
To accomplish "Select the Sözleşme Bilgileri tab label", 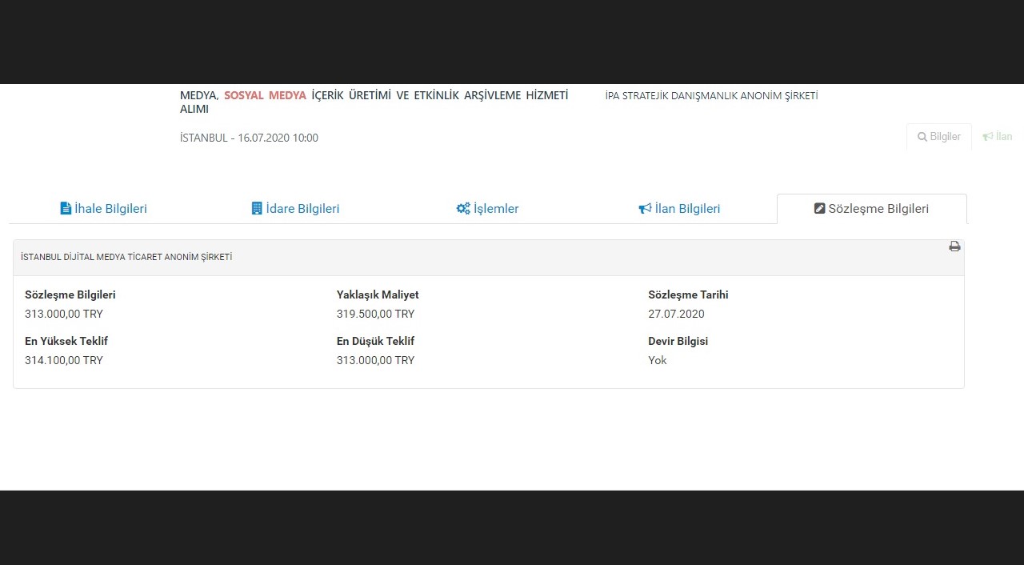I will click(x=878, y=209).
